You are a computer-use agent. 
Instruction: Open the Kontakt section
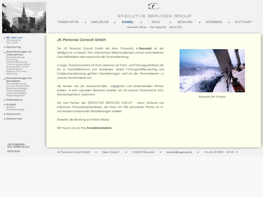click(x=11, y=104)
